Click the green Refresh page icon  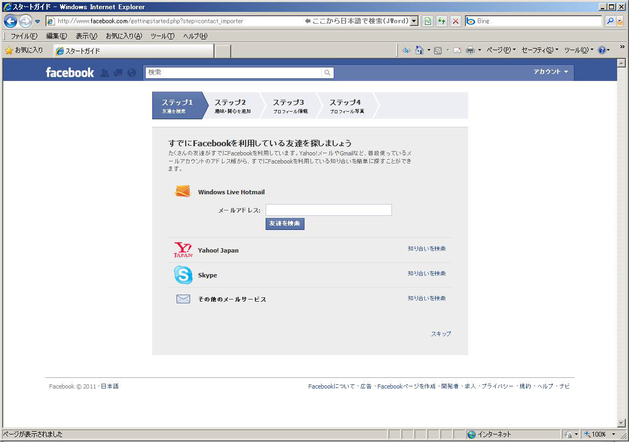click(442, 21)
